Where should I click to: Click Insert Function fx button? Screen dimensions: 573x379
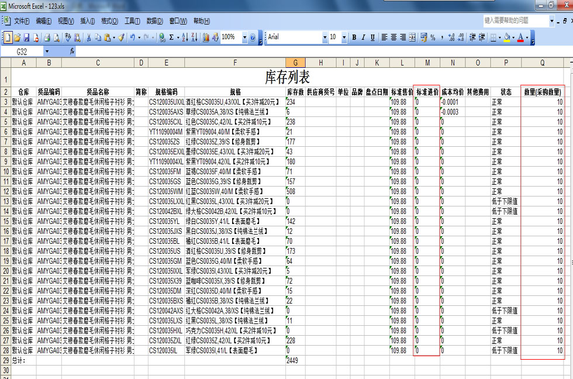[x=72, y=51]
